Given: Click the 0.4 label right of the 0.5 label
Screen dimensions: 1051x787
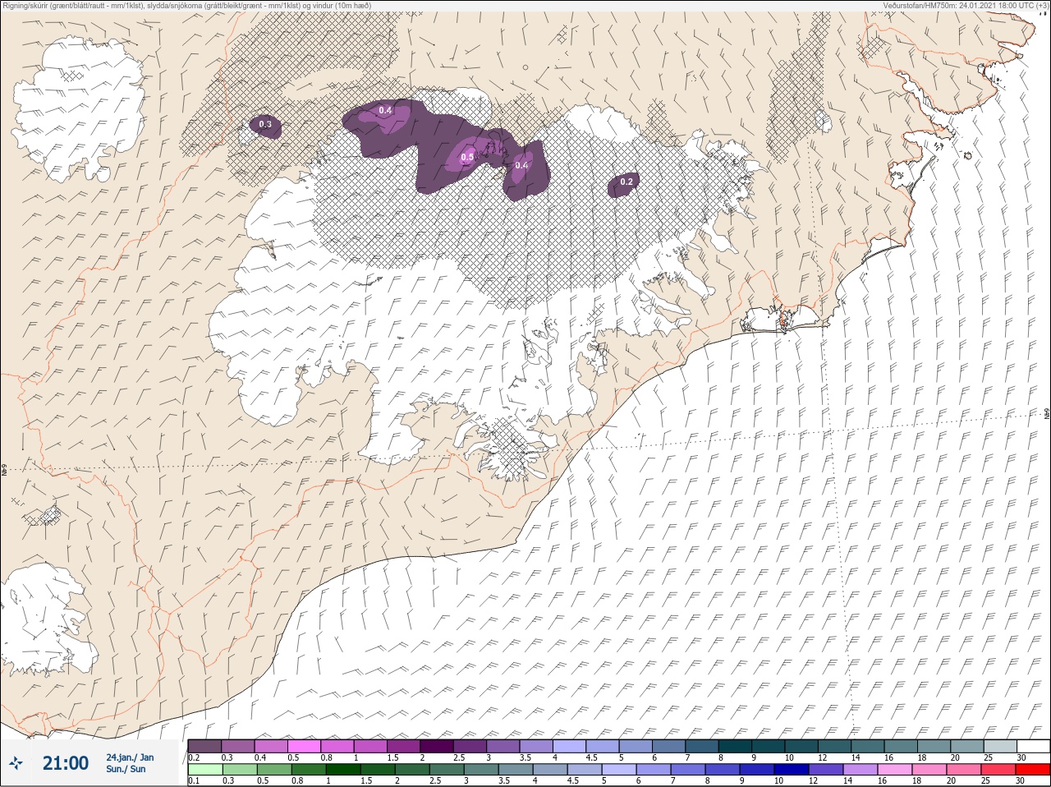Looking at the screenshot, I should click(521, 165).
